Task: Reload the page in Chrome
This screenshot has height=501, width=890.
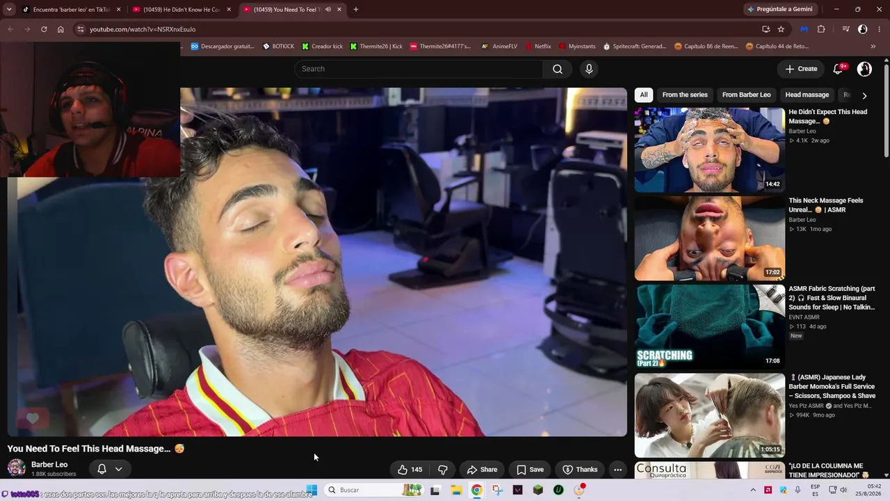Action: 44,29
